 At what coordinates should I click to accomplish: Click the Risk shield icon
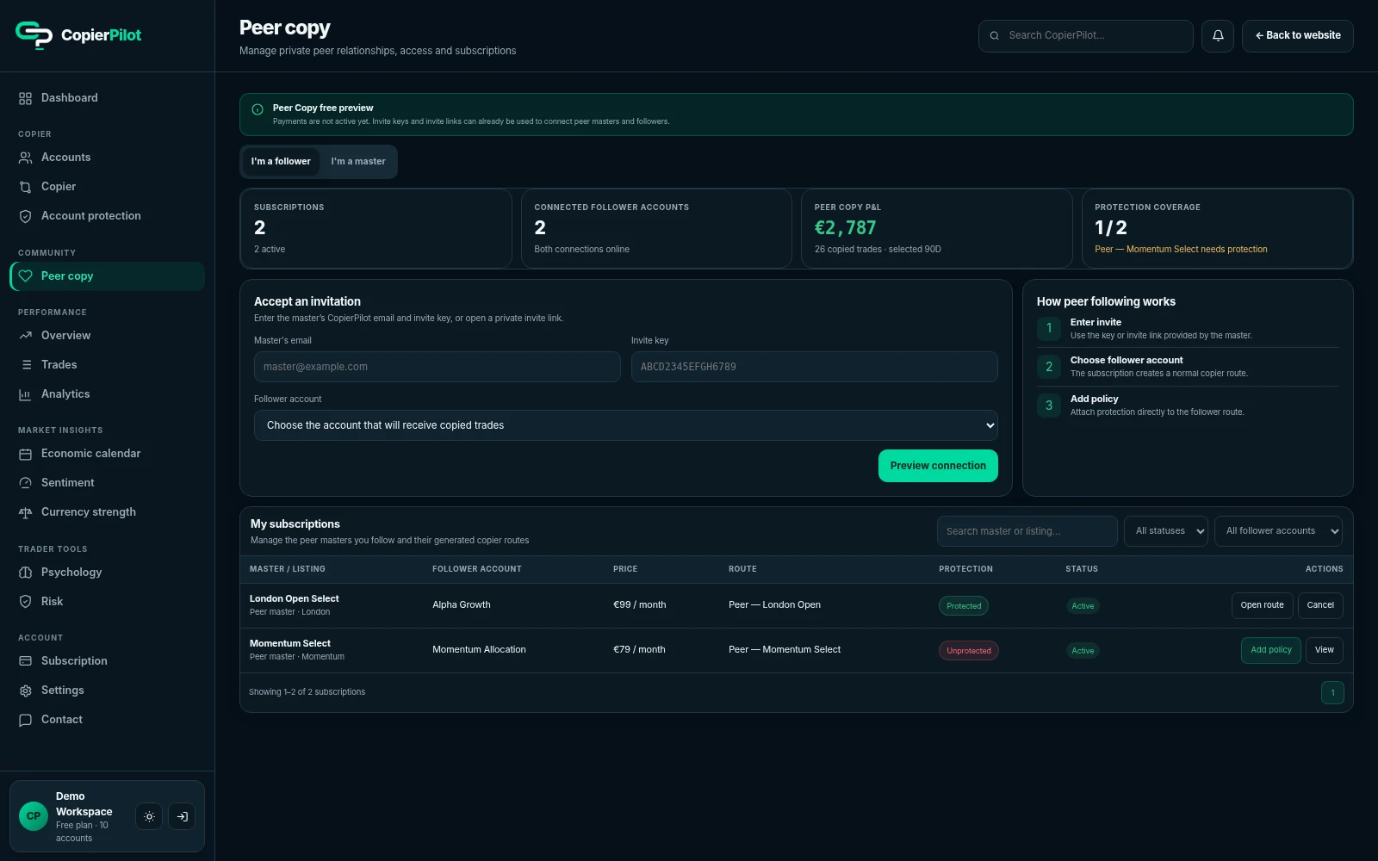25,602
